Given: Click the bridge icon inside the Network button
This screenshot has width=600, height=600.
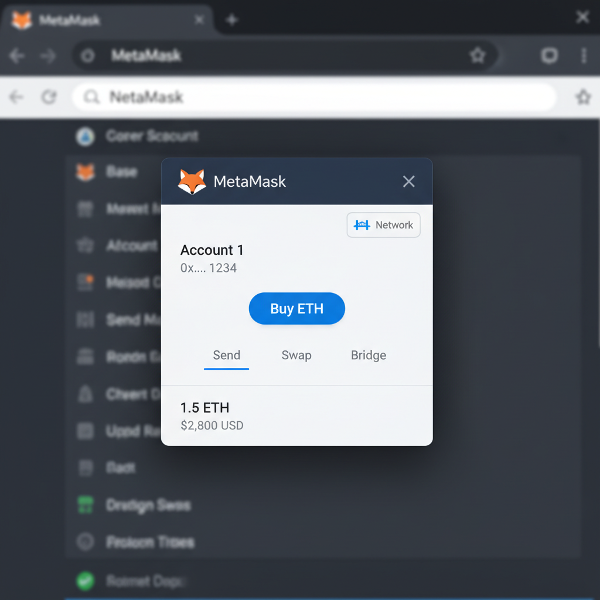Looking at the screenshot, I should (x=362, y=224).
